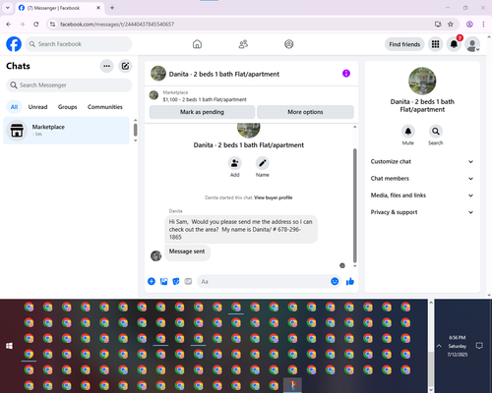Close the Messenger Facebook tab
492x393 pixels.
pos(98,8)
